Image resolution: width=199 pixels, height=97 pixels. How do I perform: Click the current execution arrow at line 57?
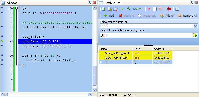pyautogui.click(x=2, y=41)
